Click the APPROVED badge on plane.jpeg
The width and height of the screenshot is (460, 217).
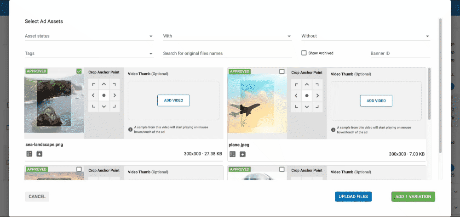(x=240, y=72)
